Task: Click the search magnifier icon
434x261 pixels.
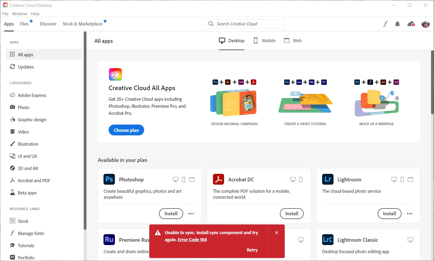Action: pyautogui.click(x=211, y=24)
